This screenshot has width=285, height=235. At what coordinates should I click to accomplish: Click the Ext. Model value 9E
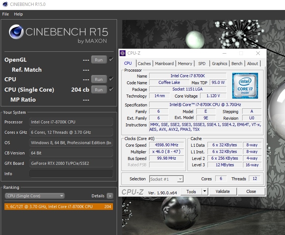(x=206, y=118)
